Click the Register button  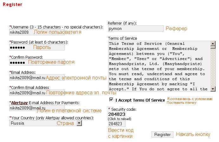163,134
